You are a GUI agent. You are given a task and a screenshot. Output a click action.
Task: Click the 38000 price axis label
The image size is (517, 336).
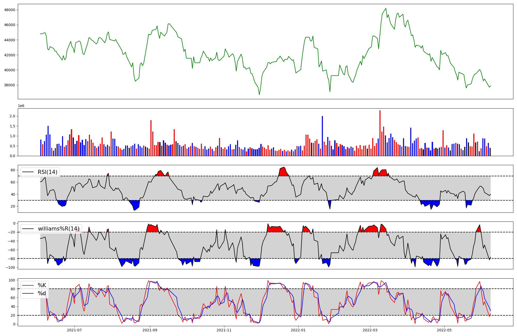pyautogui.click(x=10, y=85)
